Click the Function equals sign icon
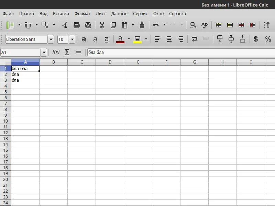 coord(78,52)
